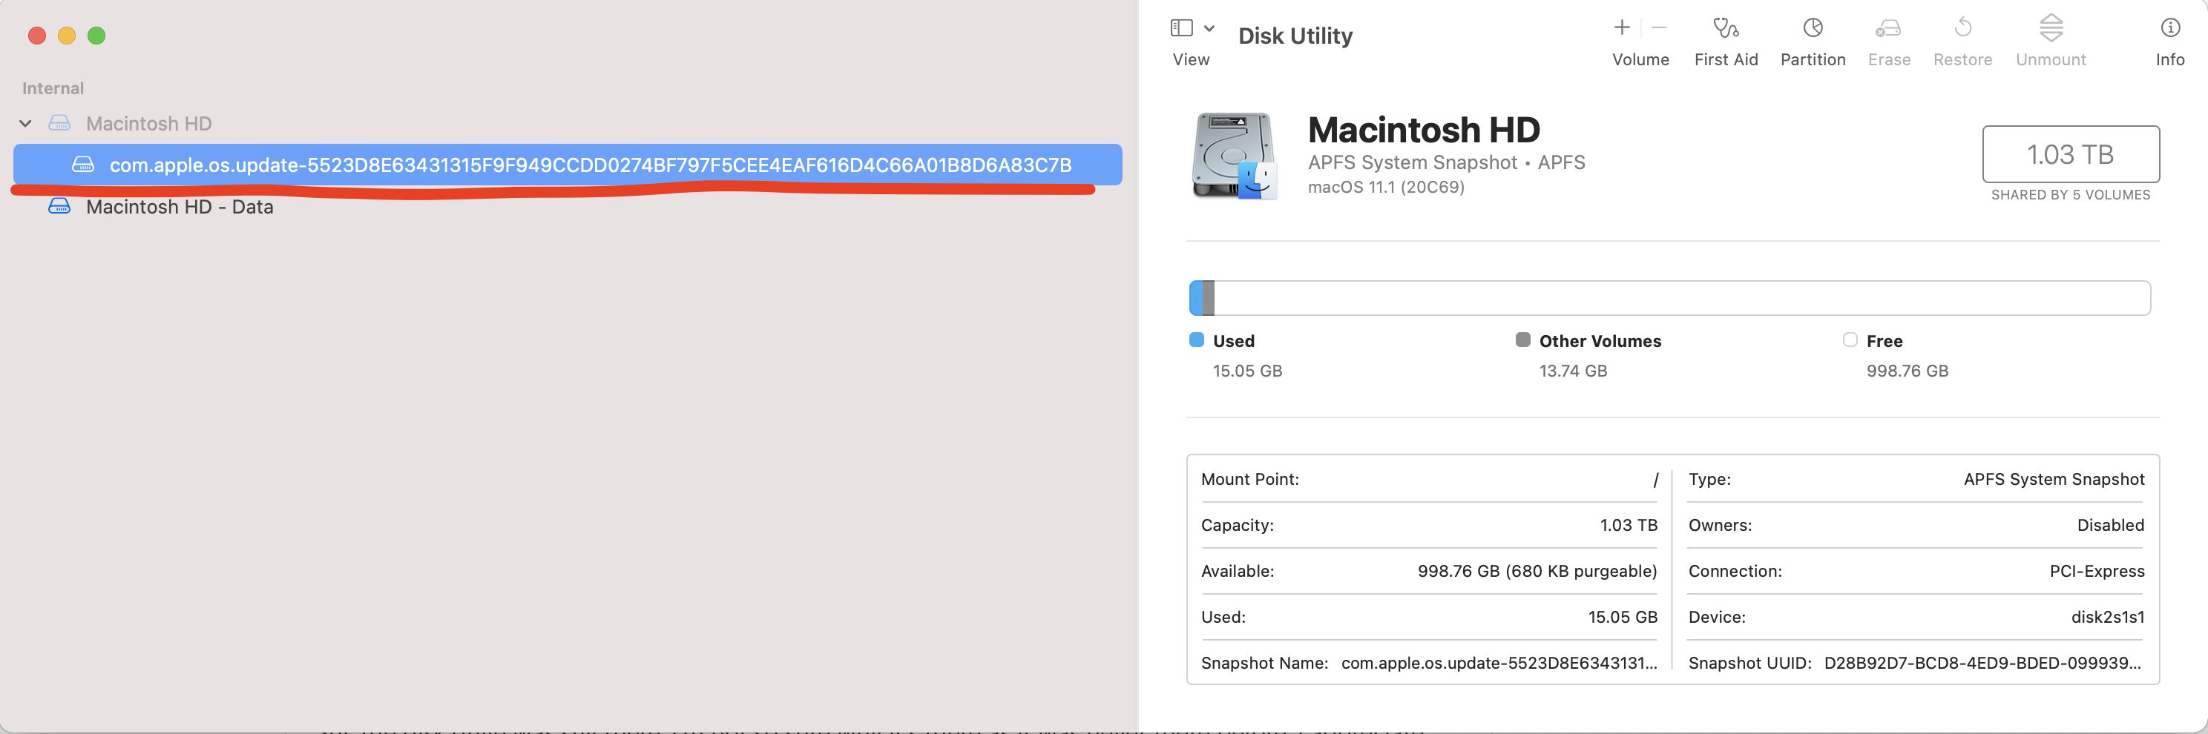Click the "APFS System Snapshot" Type value
This screenshot has height=734, width=2208.
pos(2054,480)
